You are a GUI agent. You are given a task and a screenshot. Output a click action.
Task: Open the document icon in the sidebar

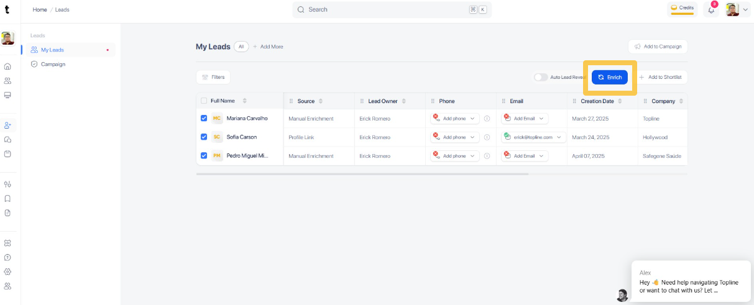[7, 212]
